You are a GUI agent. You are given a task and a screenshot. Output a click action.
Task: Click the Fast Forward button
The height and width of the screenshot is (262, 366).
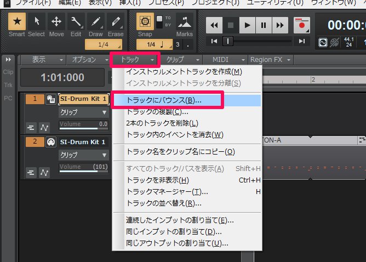[x=280, y=25]
